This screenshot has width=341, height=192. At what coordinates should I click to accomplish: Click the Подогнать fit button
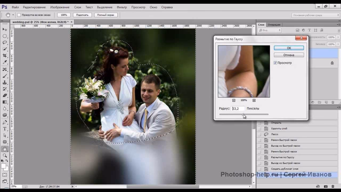click(x=82, y=15)
